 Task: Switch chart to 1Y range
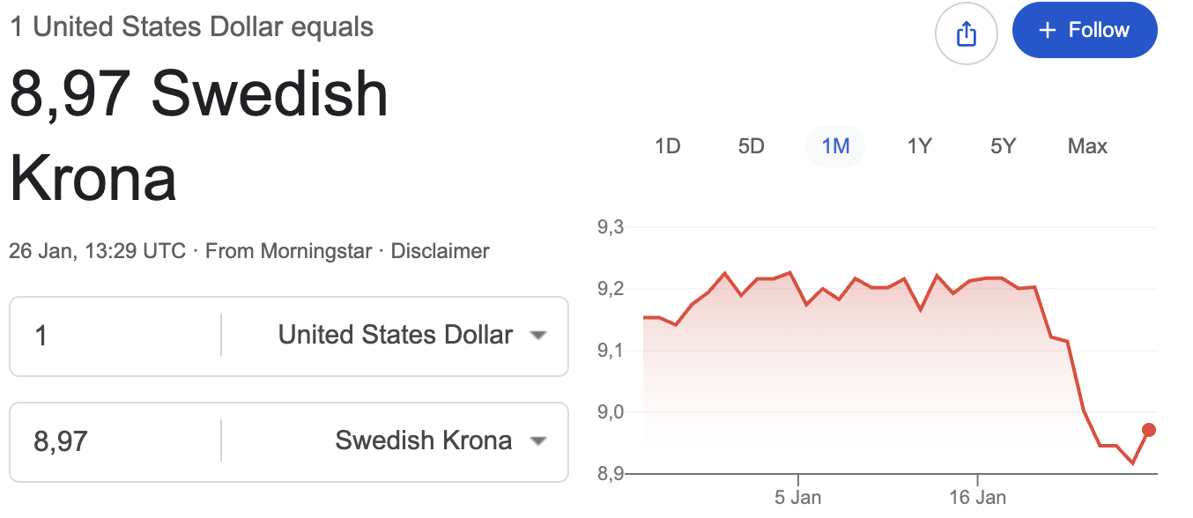919,146
